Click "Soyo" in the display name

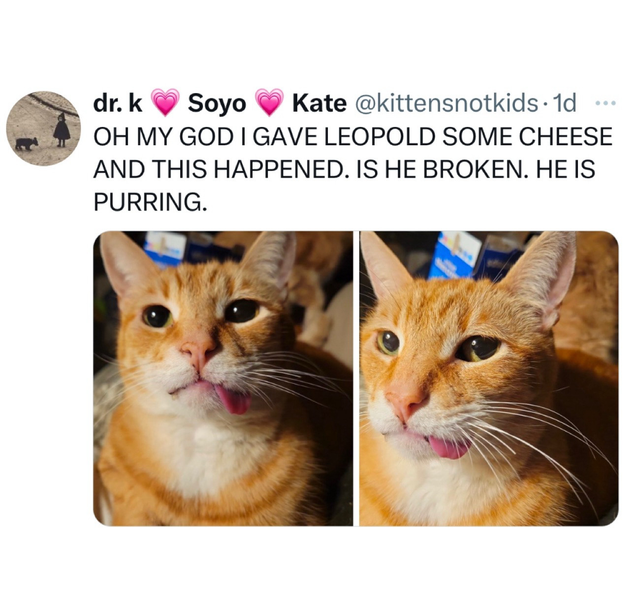click(x=217, y=103)
